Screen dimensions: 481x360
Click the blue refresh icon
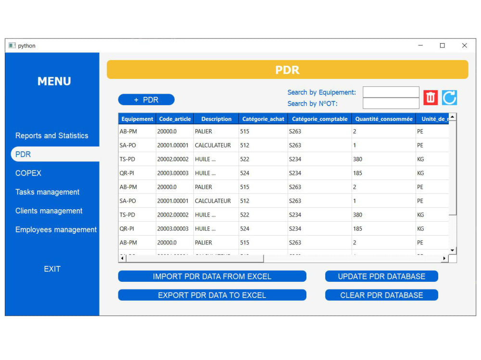tap(449, 97)
